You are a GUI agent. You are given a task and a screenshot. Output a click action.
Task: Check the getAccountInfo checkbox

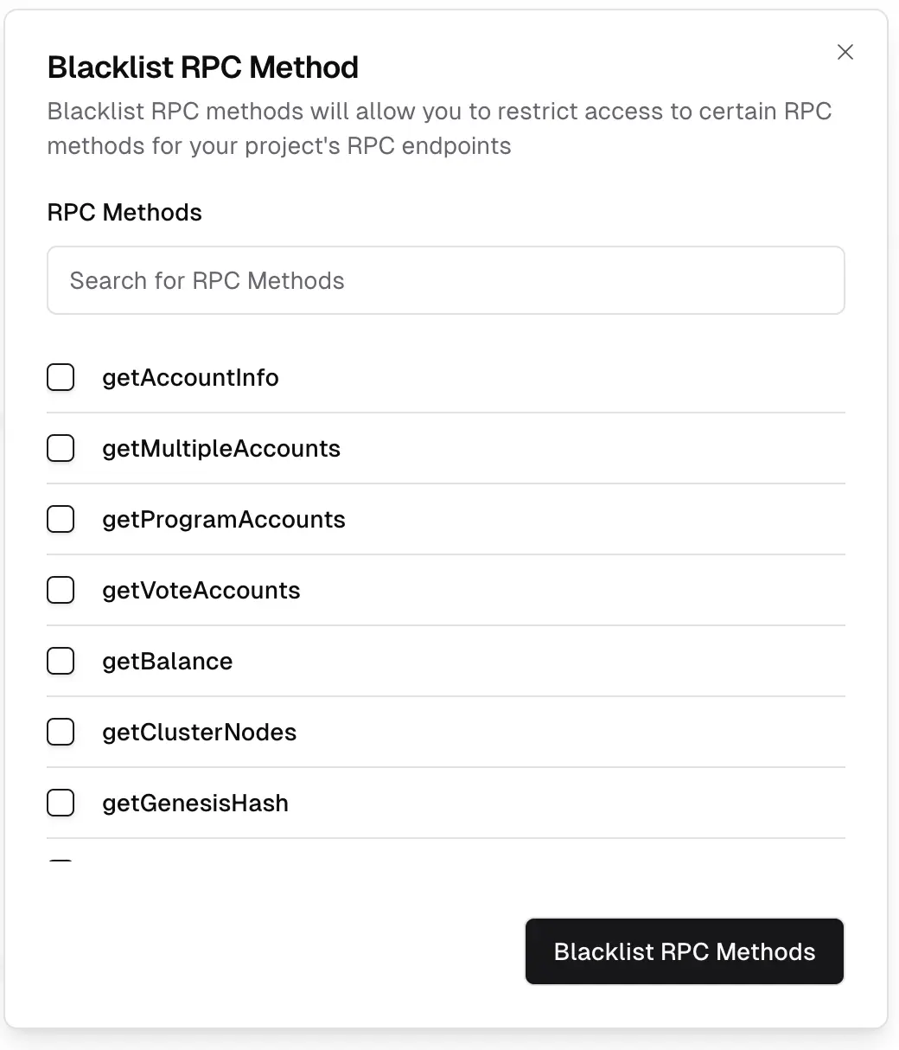[61, 377]
